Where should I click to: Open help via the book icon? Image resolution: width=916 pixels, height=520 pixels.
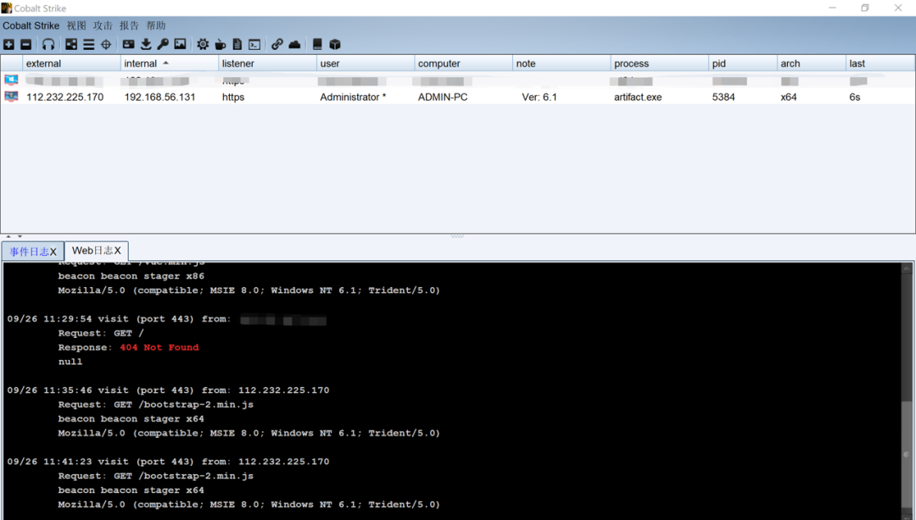pos(317,44)
